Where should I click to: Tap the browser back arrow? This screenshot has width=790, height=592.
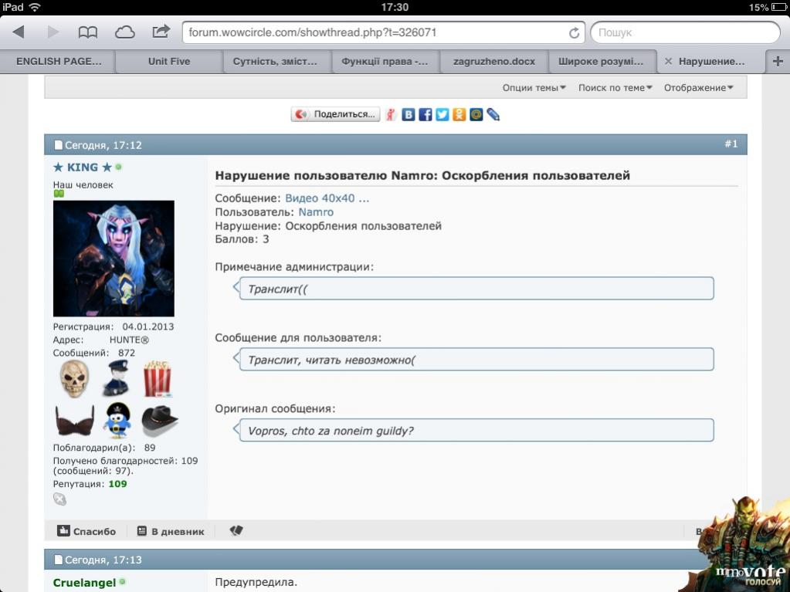pyautogui.click(x=19, y=32)
